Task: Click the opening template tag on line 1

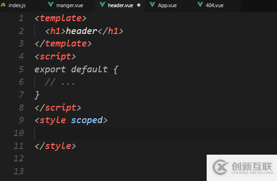Action: coord(61,18)
